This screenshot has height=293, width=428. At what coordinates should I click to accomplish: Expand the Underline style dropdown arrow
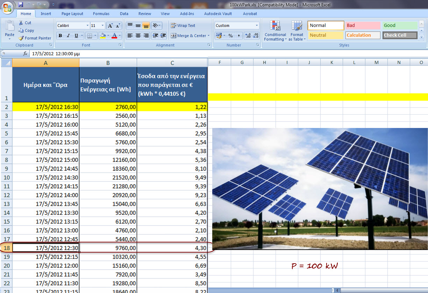(x=82, y=36)
